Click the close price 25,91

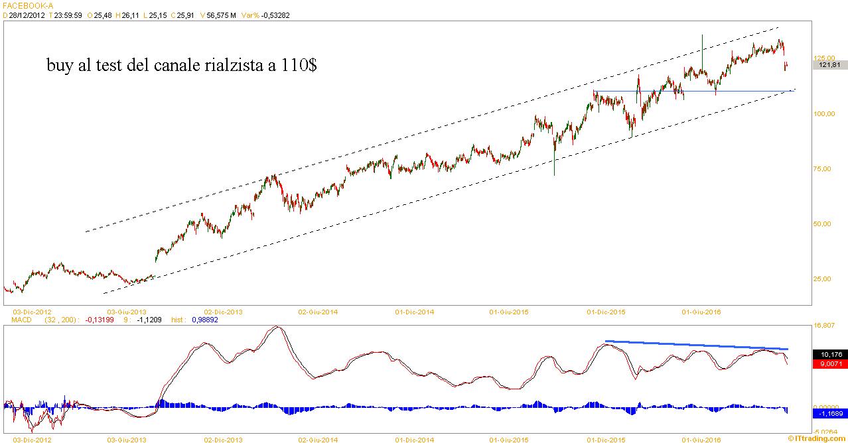click(x=185, y=15)
